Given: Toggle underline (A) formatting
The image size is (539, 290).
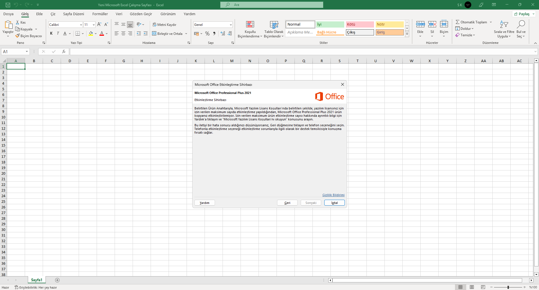Looking at the screenshot, I should [65, 33].
